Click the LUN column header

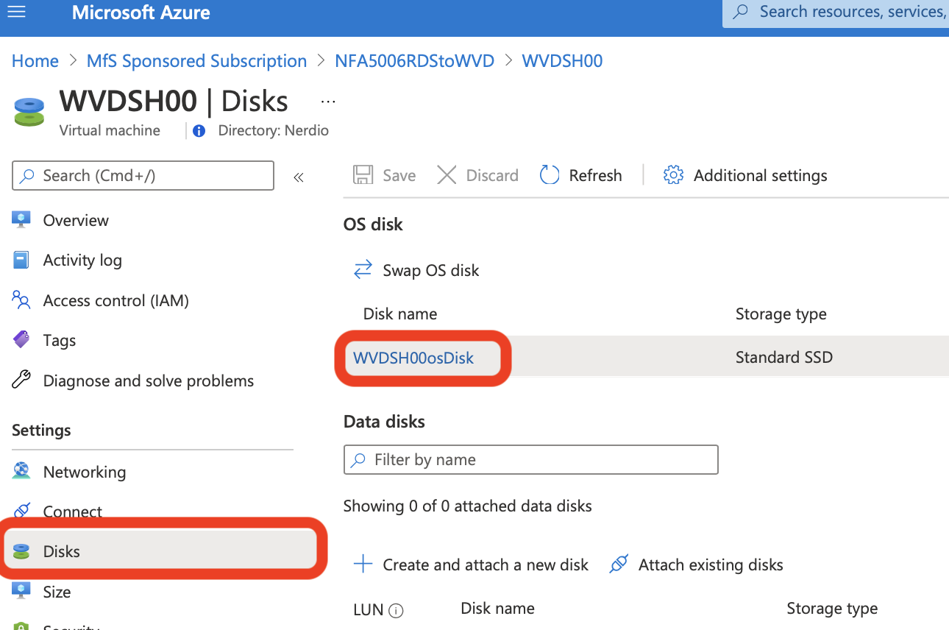point(369,609)
